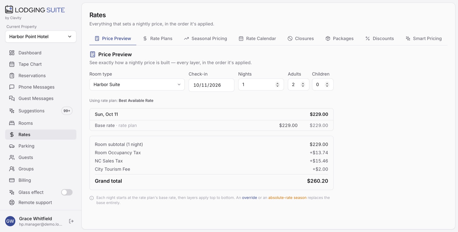Click the 99+ Suggestions badge

[x=67, y=111]
